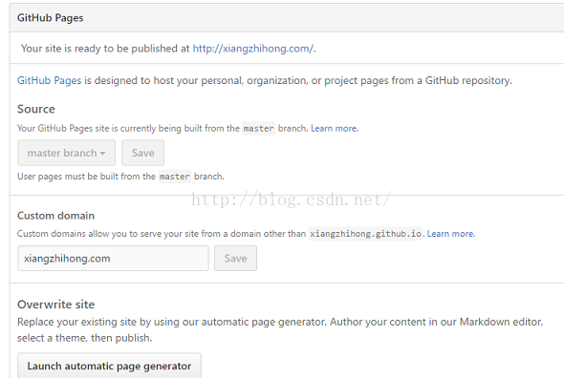Viewport: 564px width, 378px height.
Task: Select master code label in Source description
Action: point(259,128)
